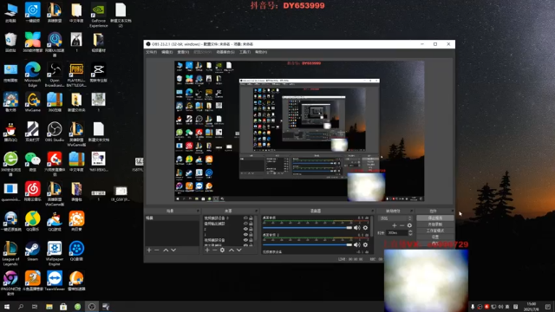Move scene down arrow in Scenes panel

pos(173,250)
